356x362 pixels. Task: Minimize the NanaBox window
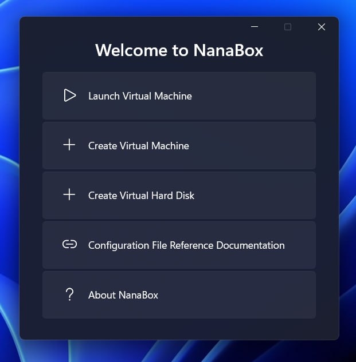pyautogui.click(x=255, y=27)
